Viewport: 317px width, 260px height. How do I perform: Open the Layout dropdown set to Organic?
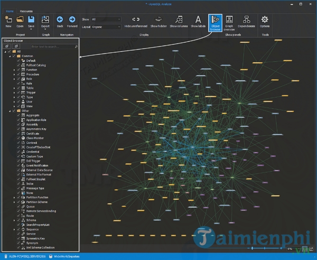click(106, 27)
